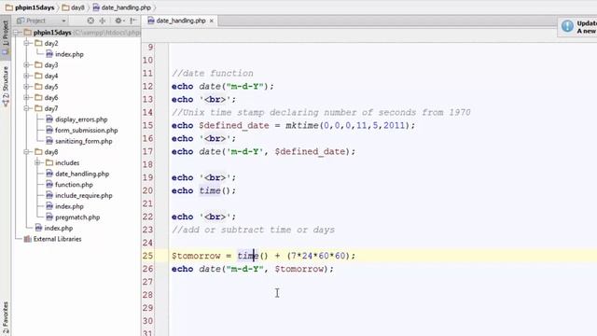Collapse the day8 folder

[27, 152]
